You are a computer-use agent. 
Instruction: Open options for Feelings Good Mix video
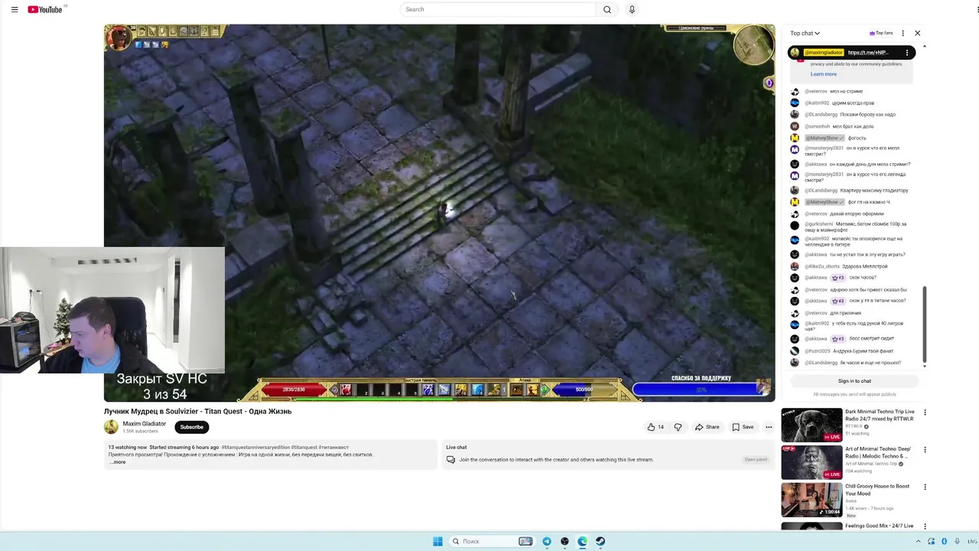925,527
